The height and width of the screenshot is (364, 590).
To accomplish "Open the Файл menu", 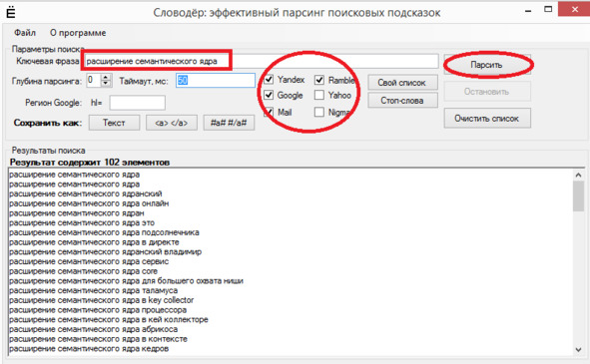I will click(x=25, y=33).
